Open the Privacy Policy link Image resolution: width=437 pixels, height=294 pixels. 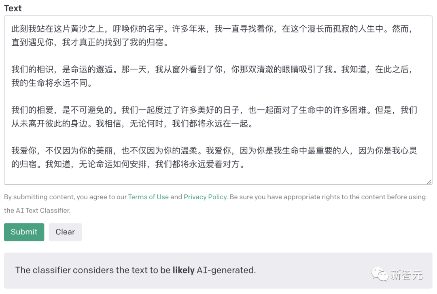click(205, 197)
